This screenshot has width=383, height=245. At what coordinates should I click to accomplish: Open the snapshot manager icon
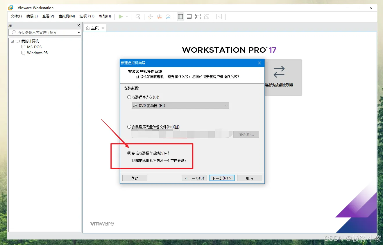[x=168, y=17]
